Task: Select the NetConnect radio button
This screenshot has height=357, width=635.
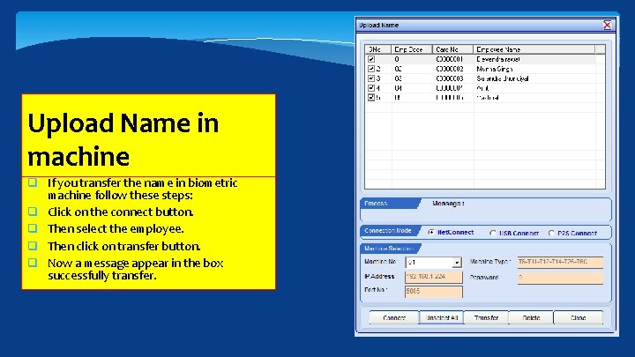Action: (x=431, y=233)
